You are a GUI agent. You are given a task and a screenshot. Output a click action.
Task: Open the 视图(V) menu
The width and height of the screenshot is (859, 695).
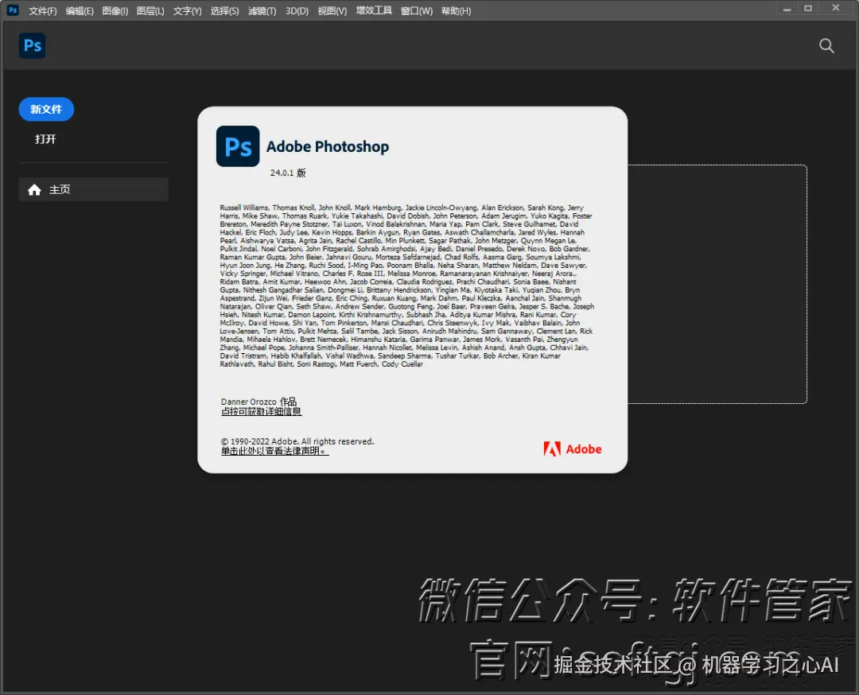coord(332,11)
